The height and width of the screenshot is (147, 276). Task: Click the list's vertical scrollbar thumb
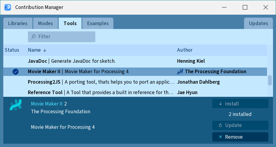point(270,80)
